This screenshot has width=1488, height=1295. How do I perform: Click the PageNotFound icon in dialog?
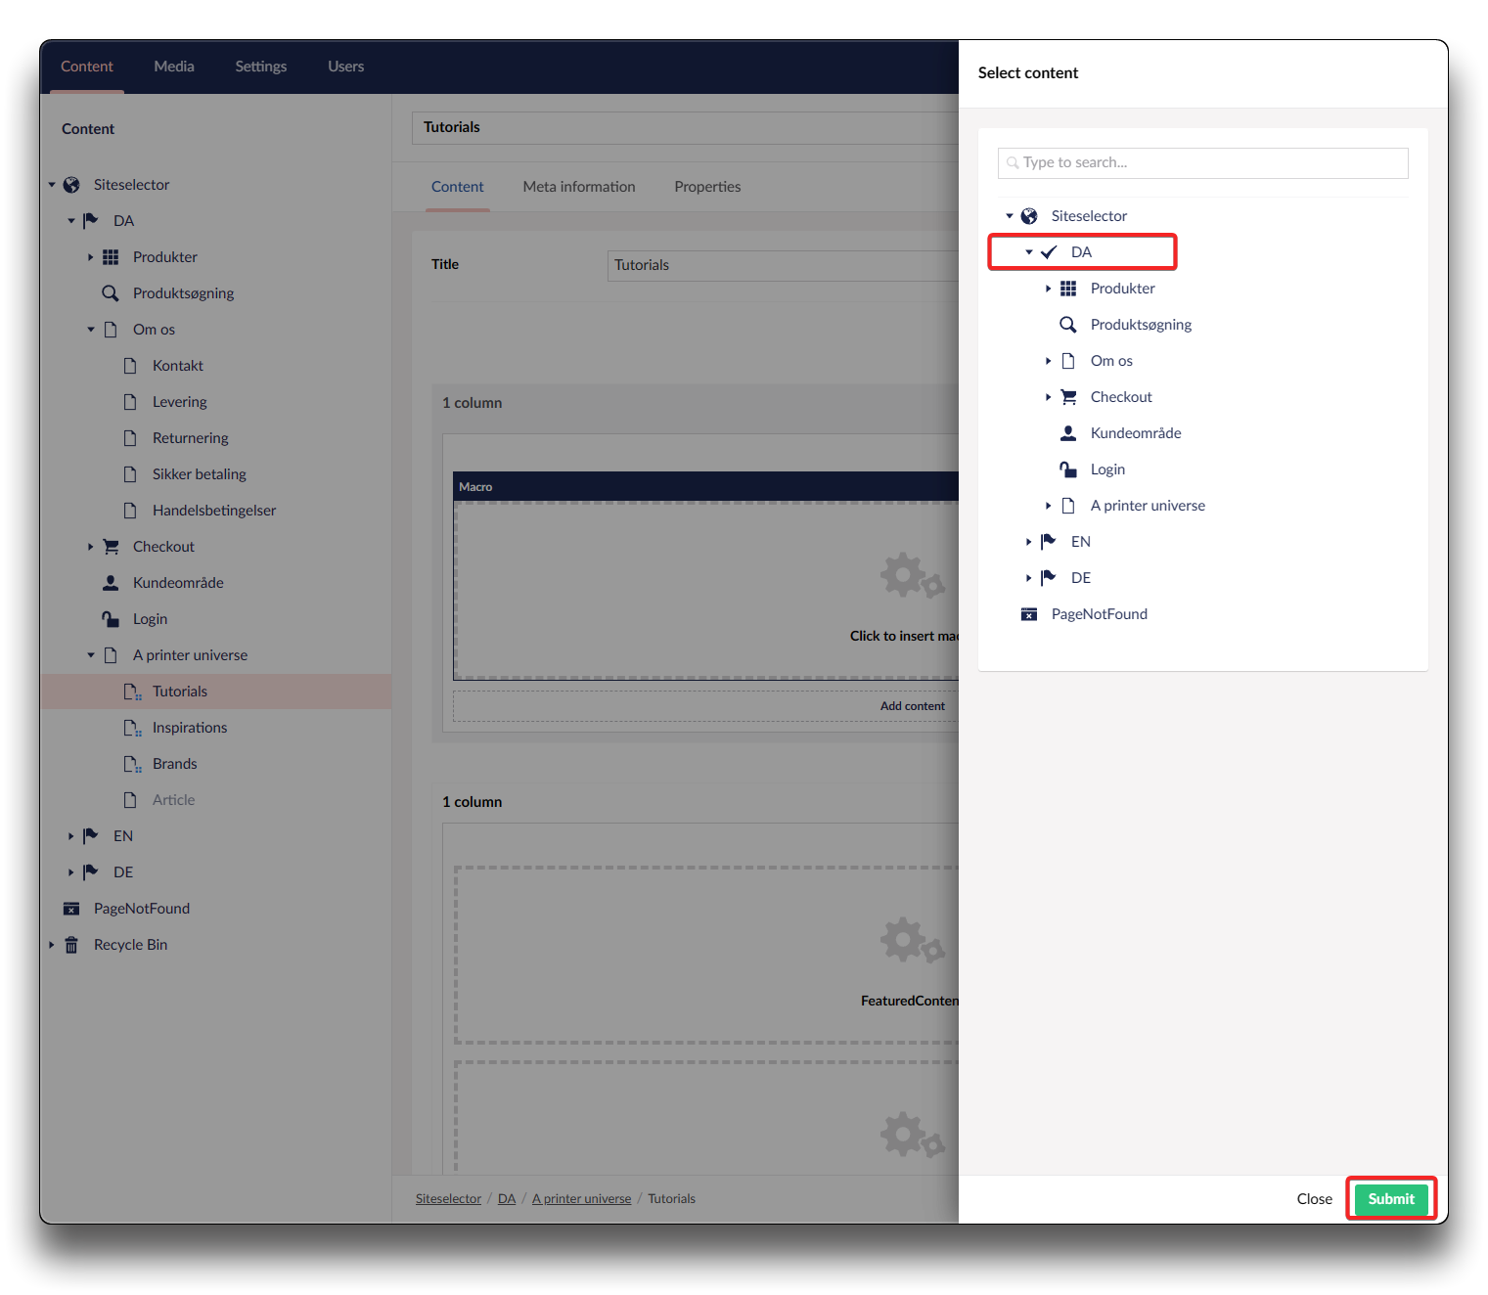[x=1029, y=614]
